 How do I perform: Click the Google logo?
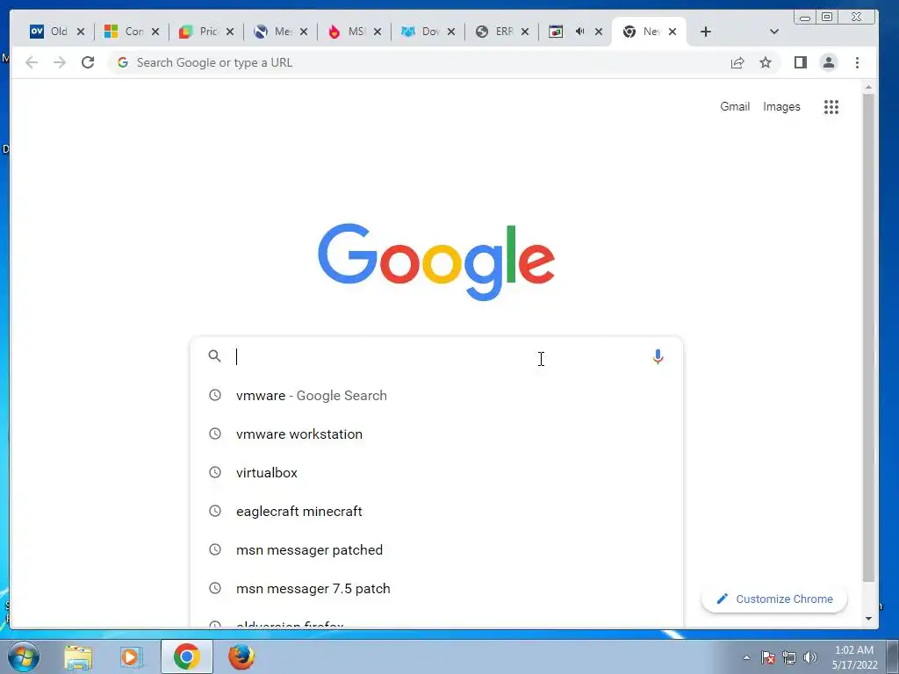pyautogui.click(x=436, y=262)
